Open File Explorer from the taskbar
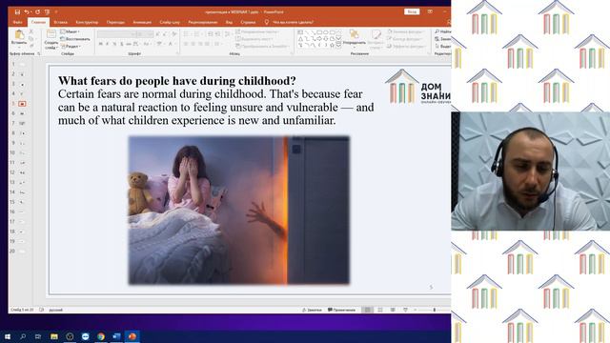The image size is (610, 343). (x=54, y=336)
